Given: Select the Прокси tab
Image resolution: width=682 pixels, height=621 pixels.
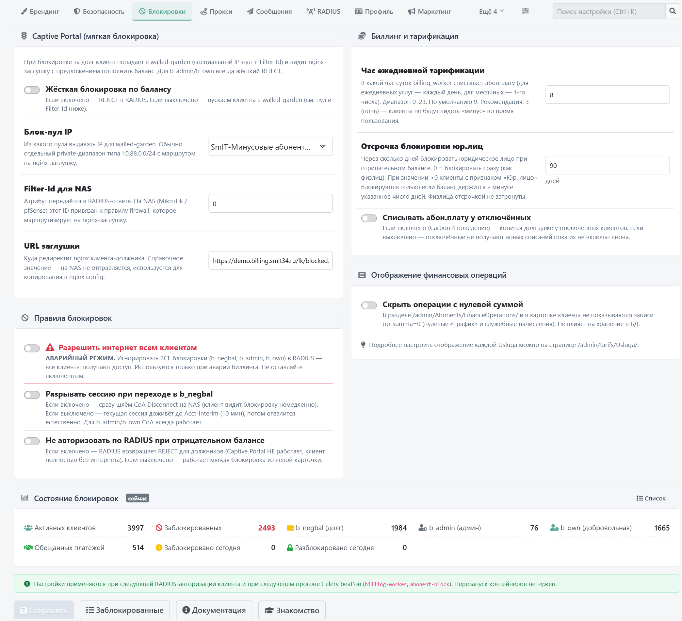Looking at the screenshot, I should coord(216,11).
